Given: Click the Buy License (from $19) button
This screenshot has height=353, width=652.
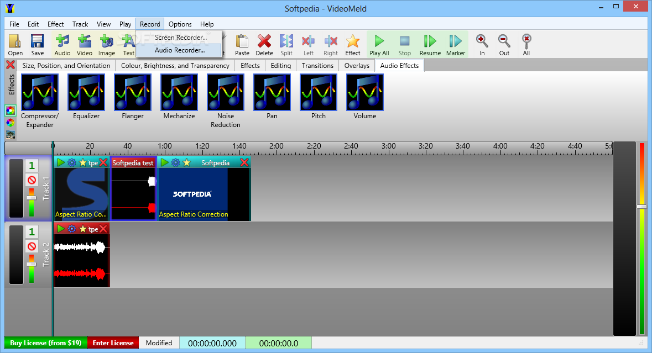Looking at the screenshot, I should tap(46, 343).
